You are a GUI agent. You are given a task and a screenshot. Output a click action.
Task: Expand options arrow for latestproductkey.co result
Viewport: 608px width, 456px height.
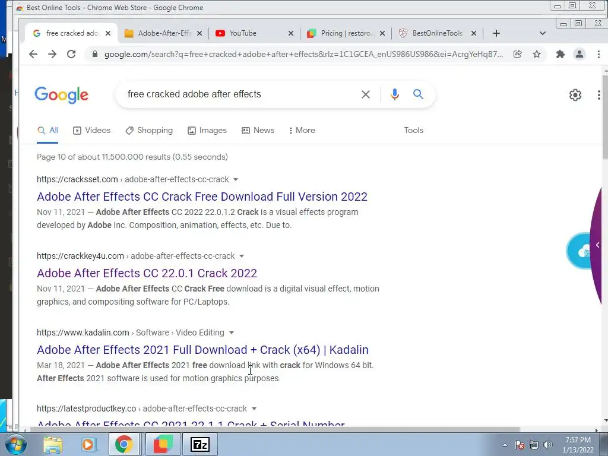pos(254,408)
